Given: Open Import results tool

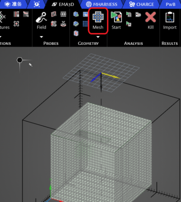Looking at the screenshot, I should pos(170,21).
